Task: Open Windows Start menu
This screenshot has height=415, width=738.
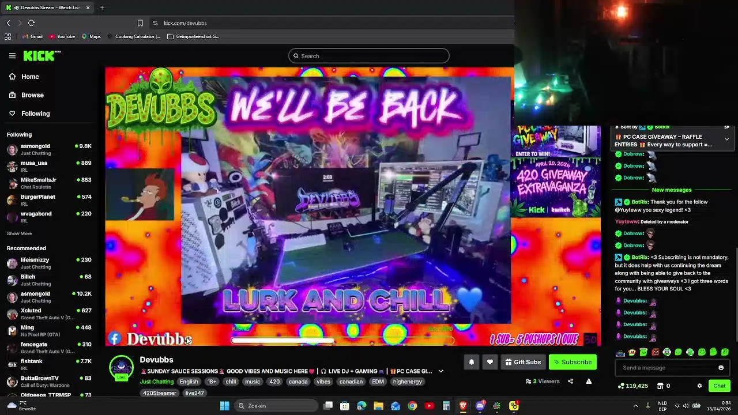Action: click(x=225, y=406)
